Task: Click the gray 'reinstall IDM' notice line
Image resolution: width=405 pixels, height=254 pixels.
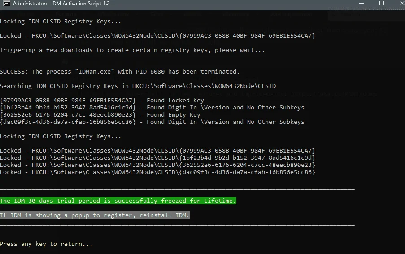Action: tap(95, 215)
